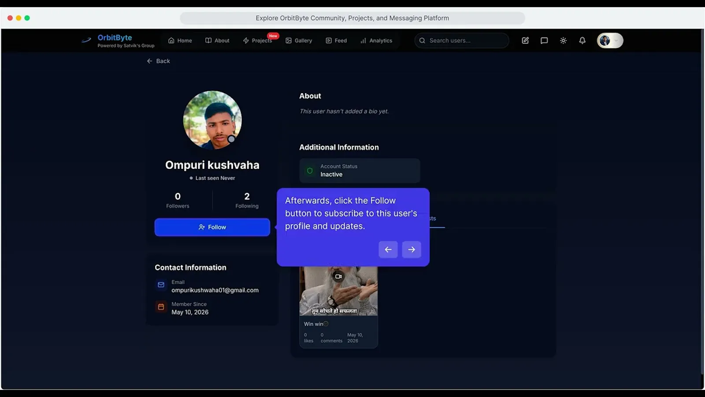This screenshot has height=397, width=705.
Task: Click the Follow button
Action: point(212,227)
